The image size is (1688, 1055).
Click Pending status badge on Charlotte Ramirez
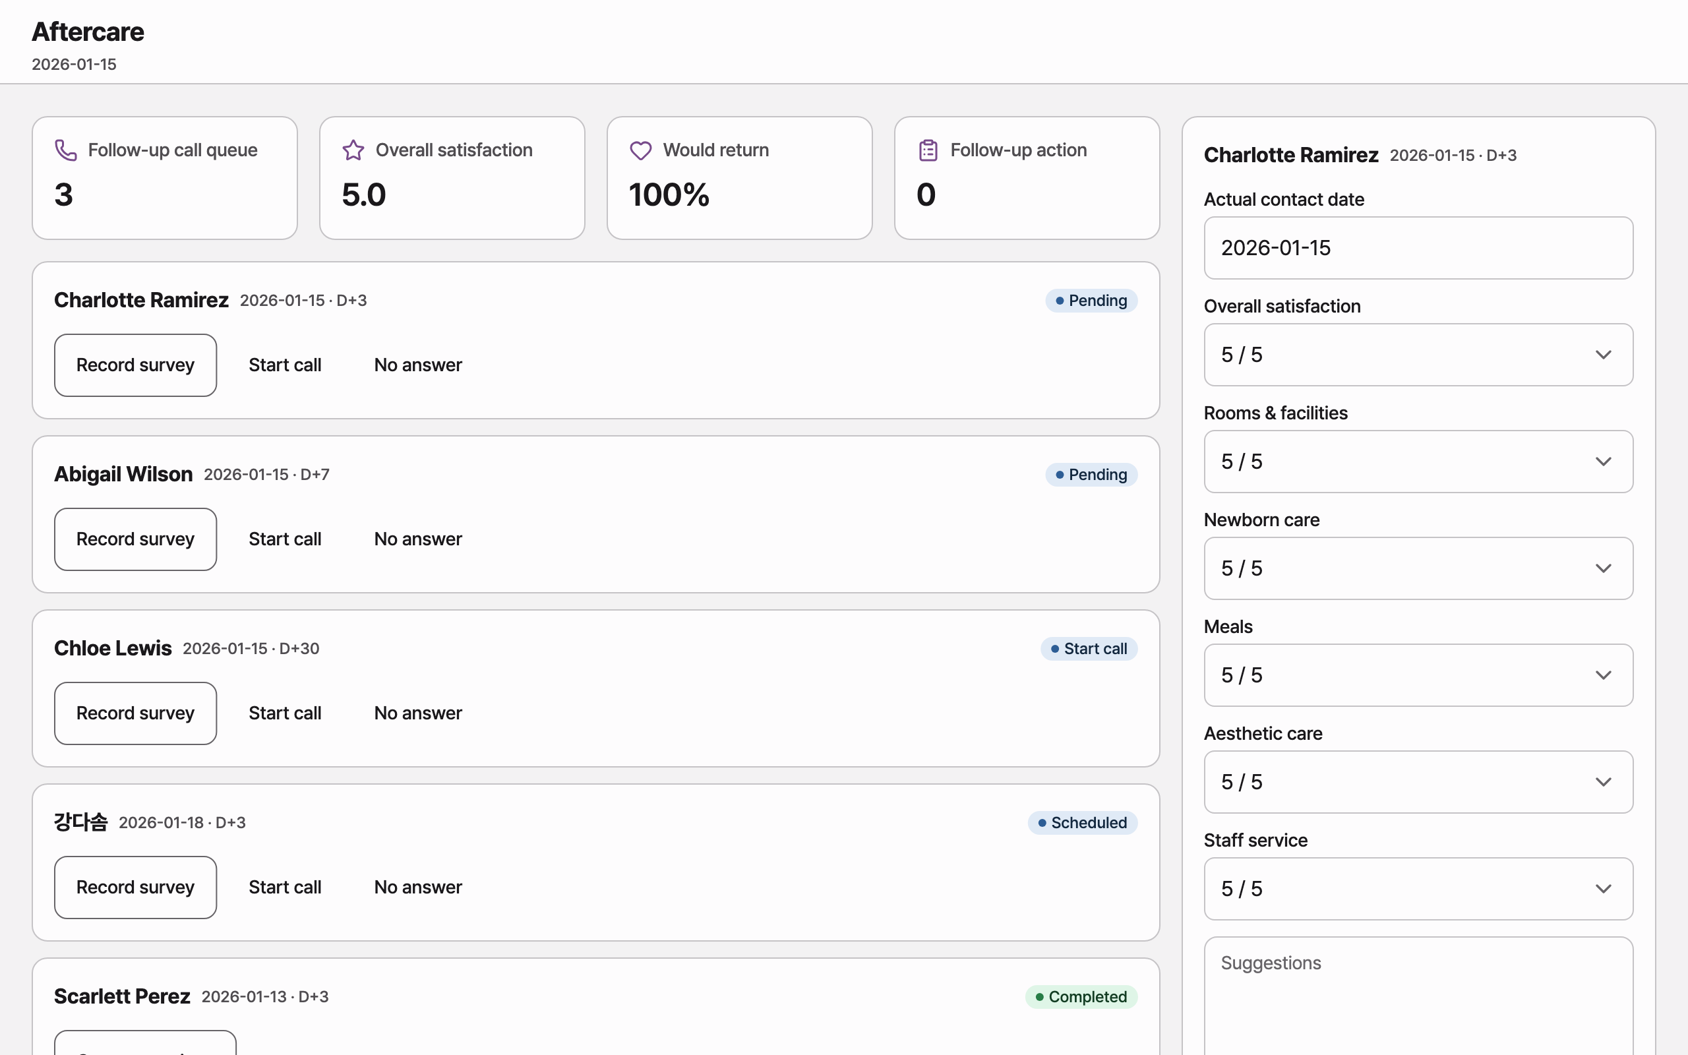point(1091,301)
